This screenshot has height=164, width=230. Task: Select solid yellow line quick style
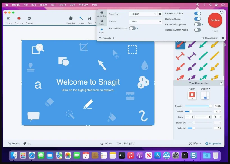(x=215, y=56)
